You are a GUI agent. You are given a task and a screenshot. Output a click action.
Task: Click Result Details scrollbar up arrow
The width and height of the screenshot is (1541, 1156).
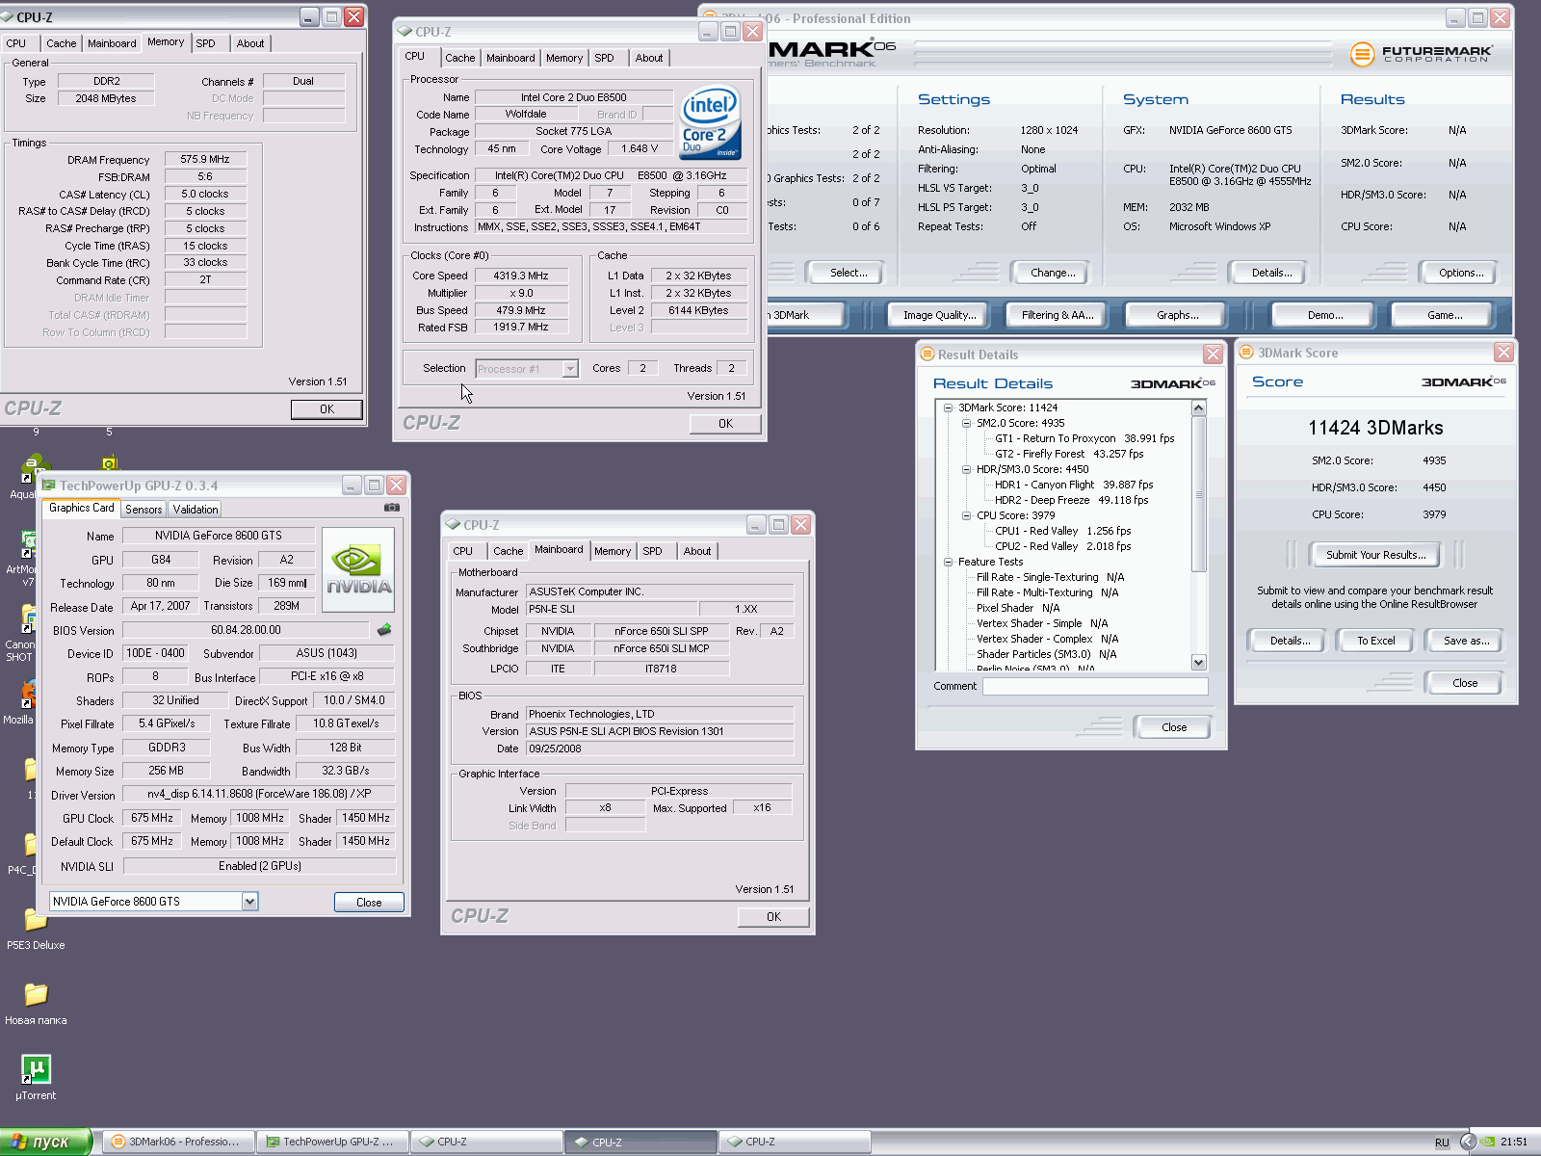1199,407
